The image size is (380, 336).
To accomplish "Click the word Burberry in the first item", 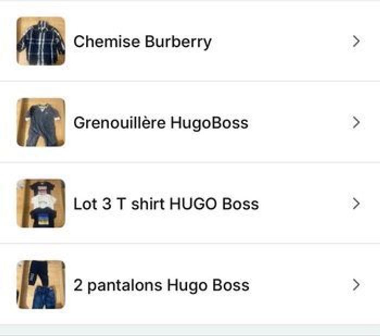I will 178,42.
